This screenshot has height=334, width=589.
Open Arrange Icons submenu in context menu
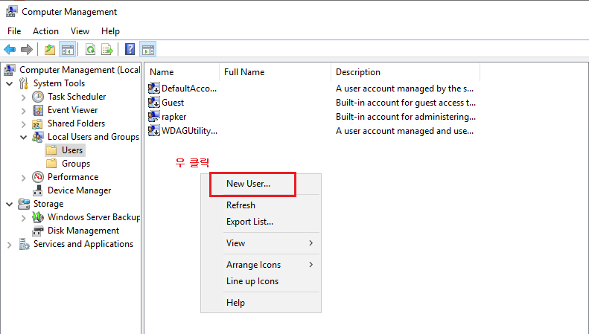point(311,265)
